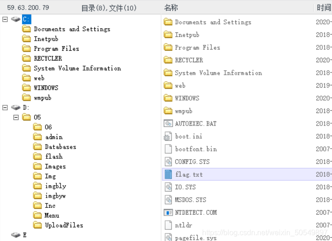This screenshot has height=241, width=332.
Task: Click System Volume Information icon in list
Action: [x=168, y=73]
